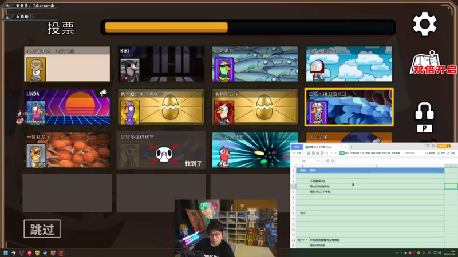Open the WPS 文件 menu
This screenshot has height=257, width=458.
pos(299,153)
